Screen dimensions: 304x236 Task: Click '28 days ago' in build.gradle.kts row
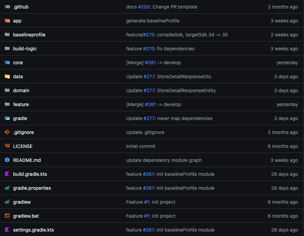click(x=285, y=174)
